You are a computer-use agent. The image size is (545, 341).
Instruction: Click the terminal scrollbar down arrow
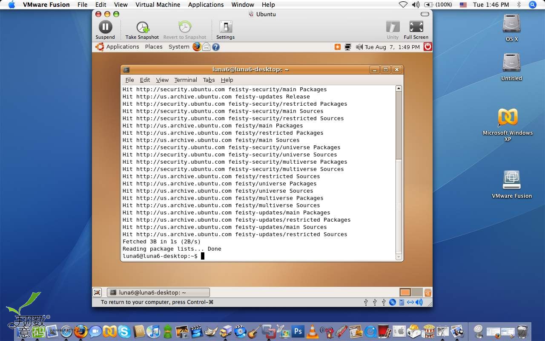[399, 257]
